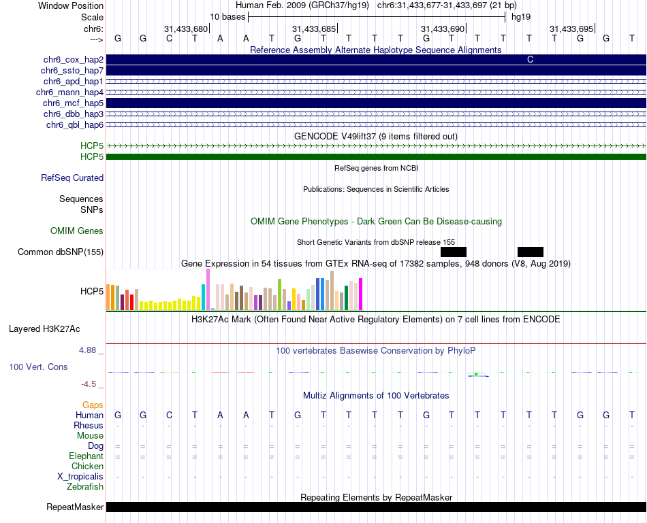Image resolution: width=647 pixels, height=523 pixels.
Task: Click the 31,433,690 position label
Action: tap(443, 29)
